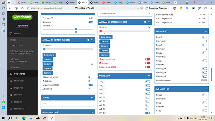Bookmark this page via the address bar icon
This screenshot has height=121, width=215.
tap(141, 8)
